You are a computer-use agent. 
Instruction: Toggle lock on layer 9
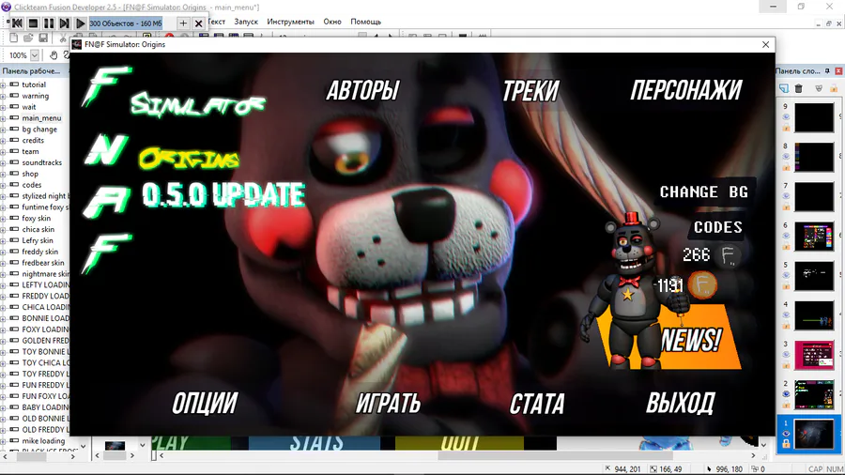(x=786, y=128)
